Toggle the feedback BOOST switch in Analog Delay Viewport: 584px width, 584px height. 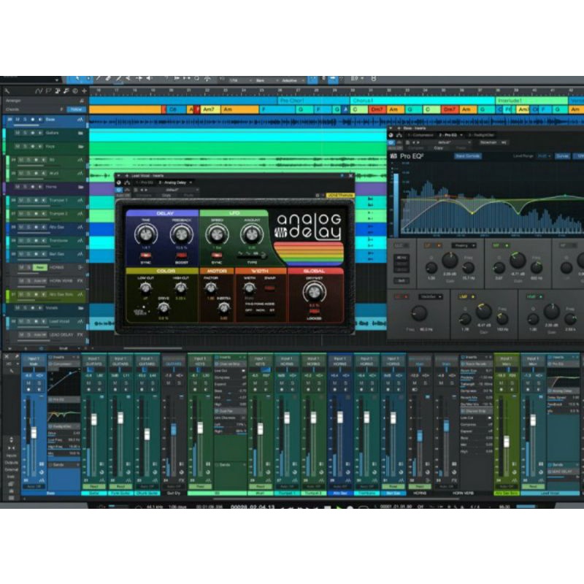pyautogui.click(x=181, y=255)
